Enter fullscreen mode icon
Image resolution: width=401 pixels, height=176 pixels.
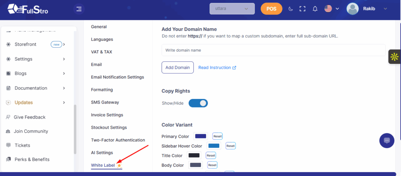click(302, 9)
